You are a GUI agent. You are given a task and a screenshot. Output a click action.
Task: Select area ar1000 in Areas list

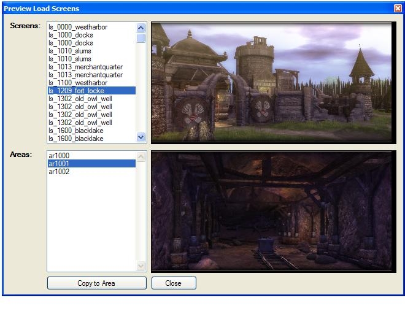click(x=59, y=156)
